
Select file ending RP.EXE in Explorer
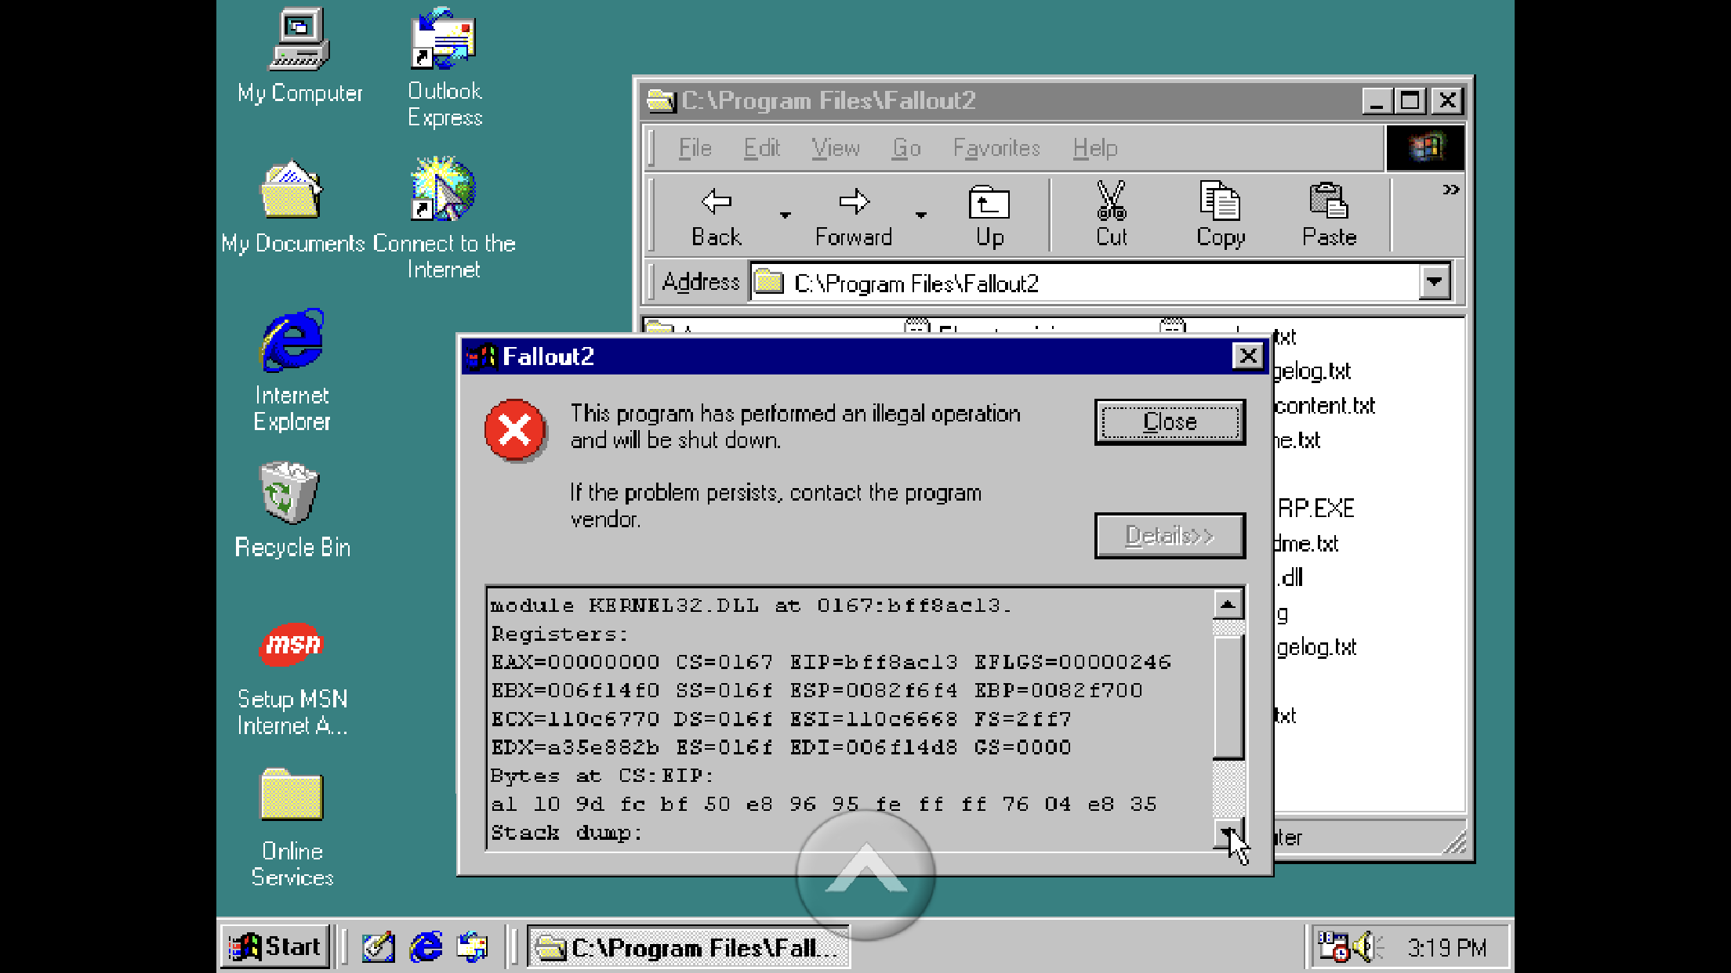pos(1315,508)
